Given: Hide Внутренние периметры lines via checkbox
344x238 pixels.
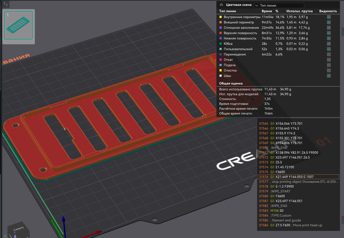Looking at the screenshot, I should point(329,17).
